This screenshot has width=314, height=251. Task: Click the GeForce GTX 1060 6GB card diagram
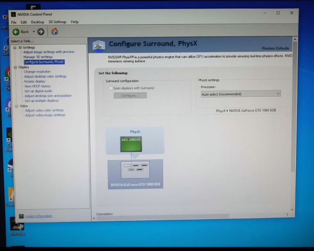click(x=135, y=174)
